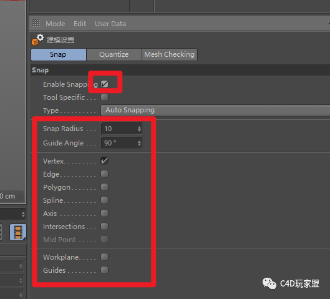The height and width of the screenshot is (299, 330).
Task: Click the Mid Point checkbox
Action: pos(104,240)
